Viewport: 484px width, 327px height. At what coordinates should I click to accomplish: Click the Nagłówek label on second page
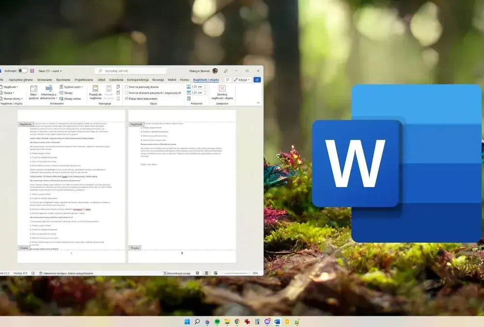[136, 124]
